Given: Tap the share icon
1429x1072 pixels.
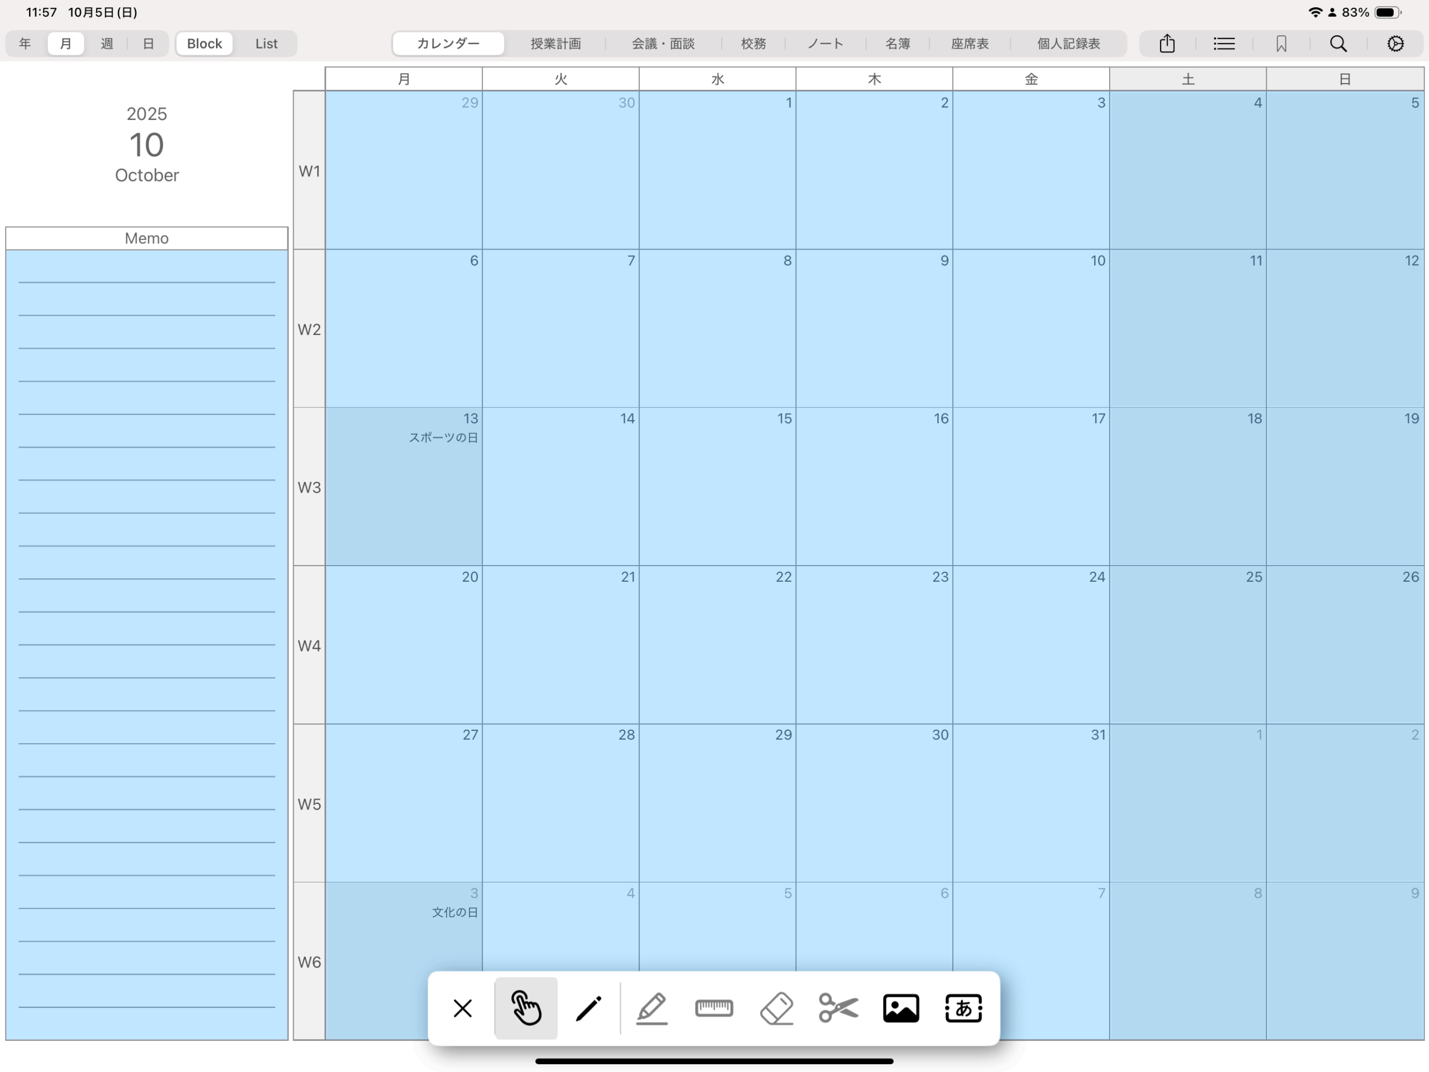Looking at the screenshot, I should click(x=1167, y=44).
